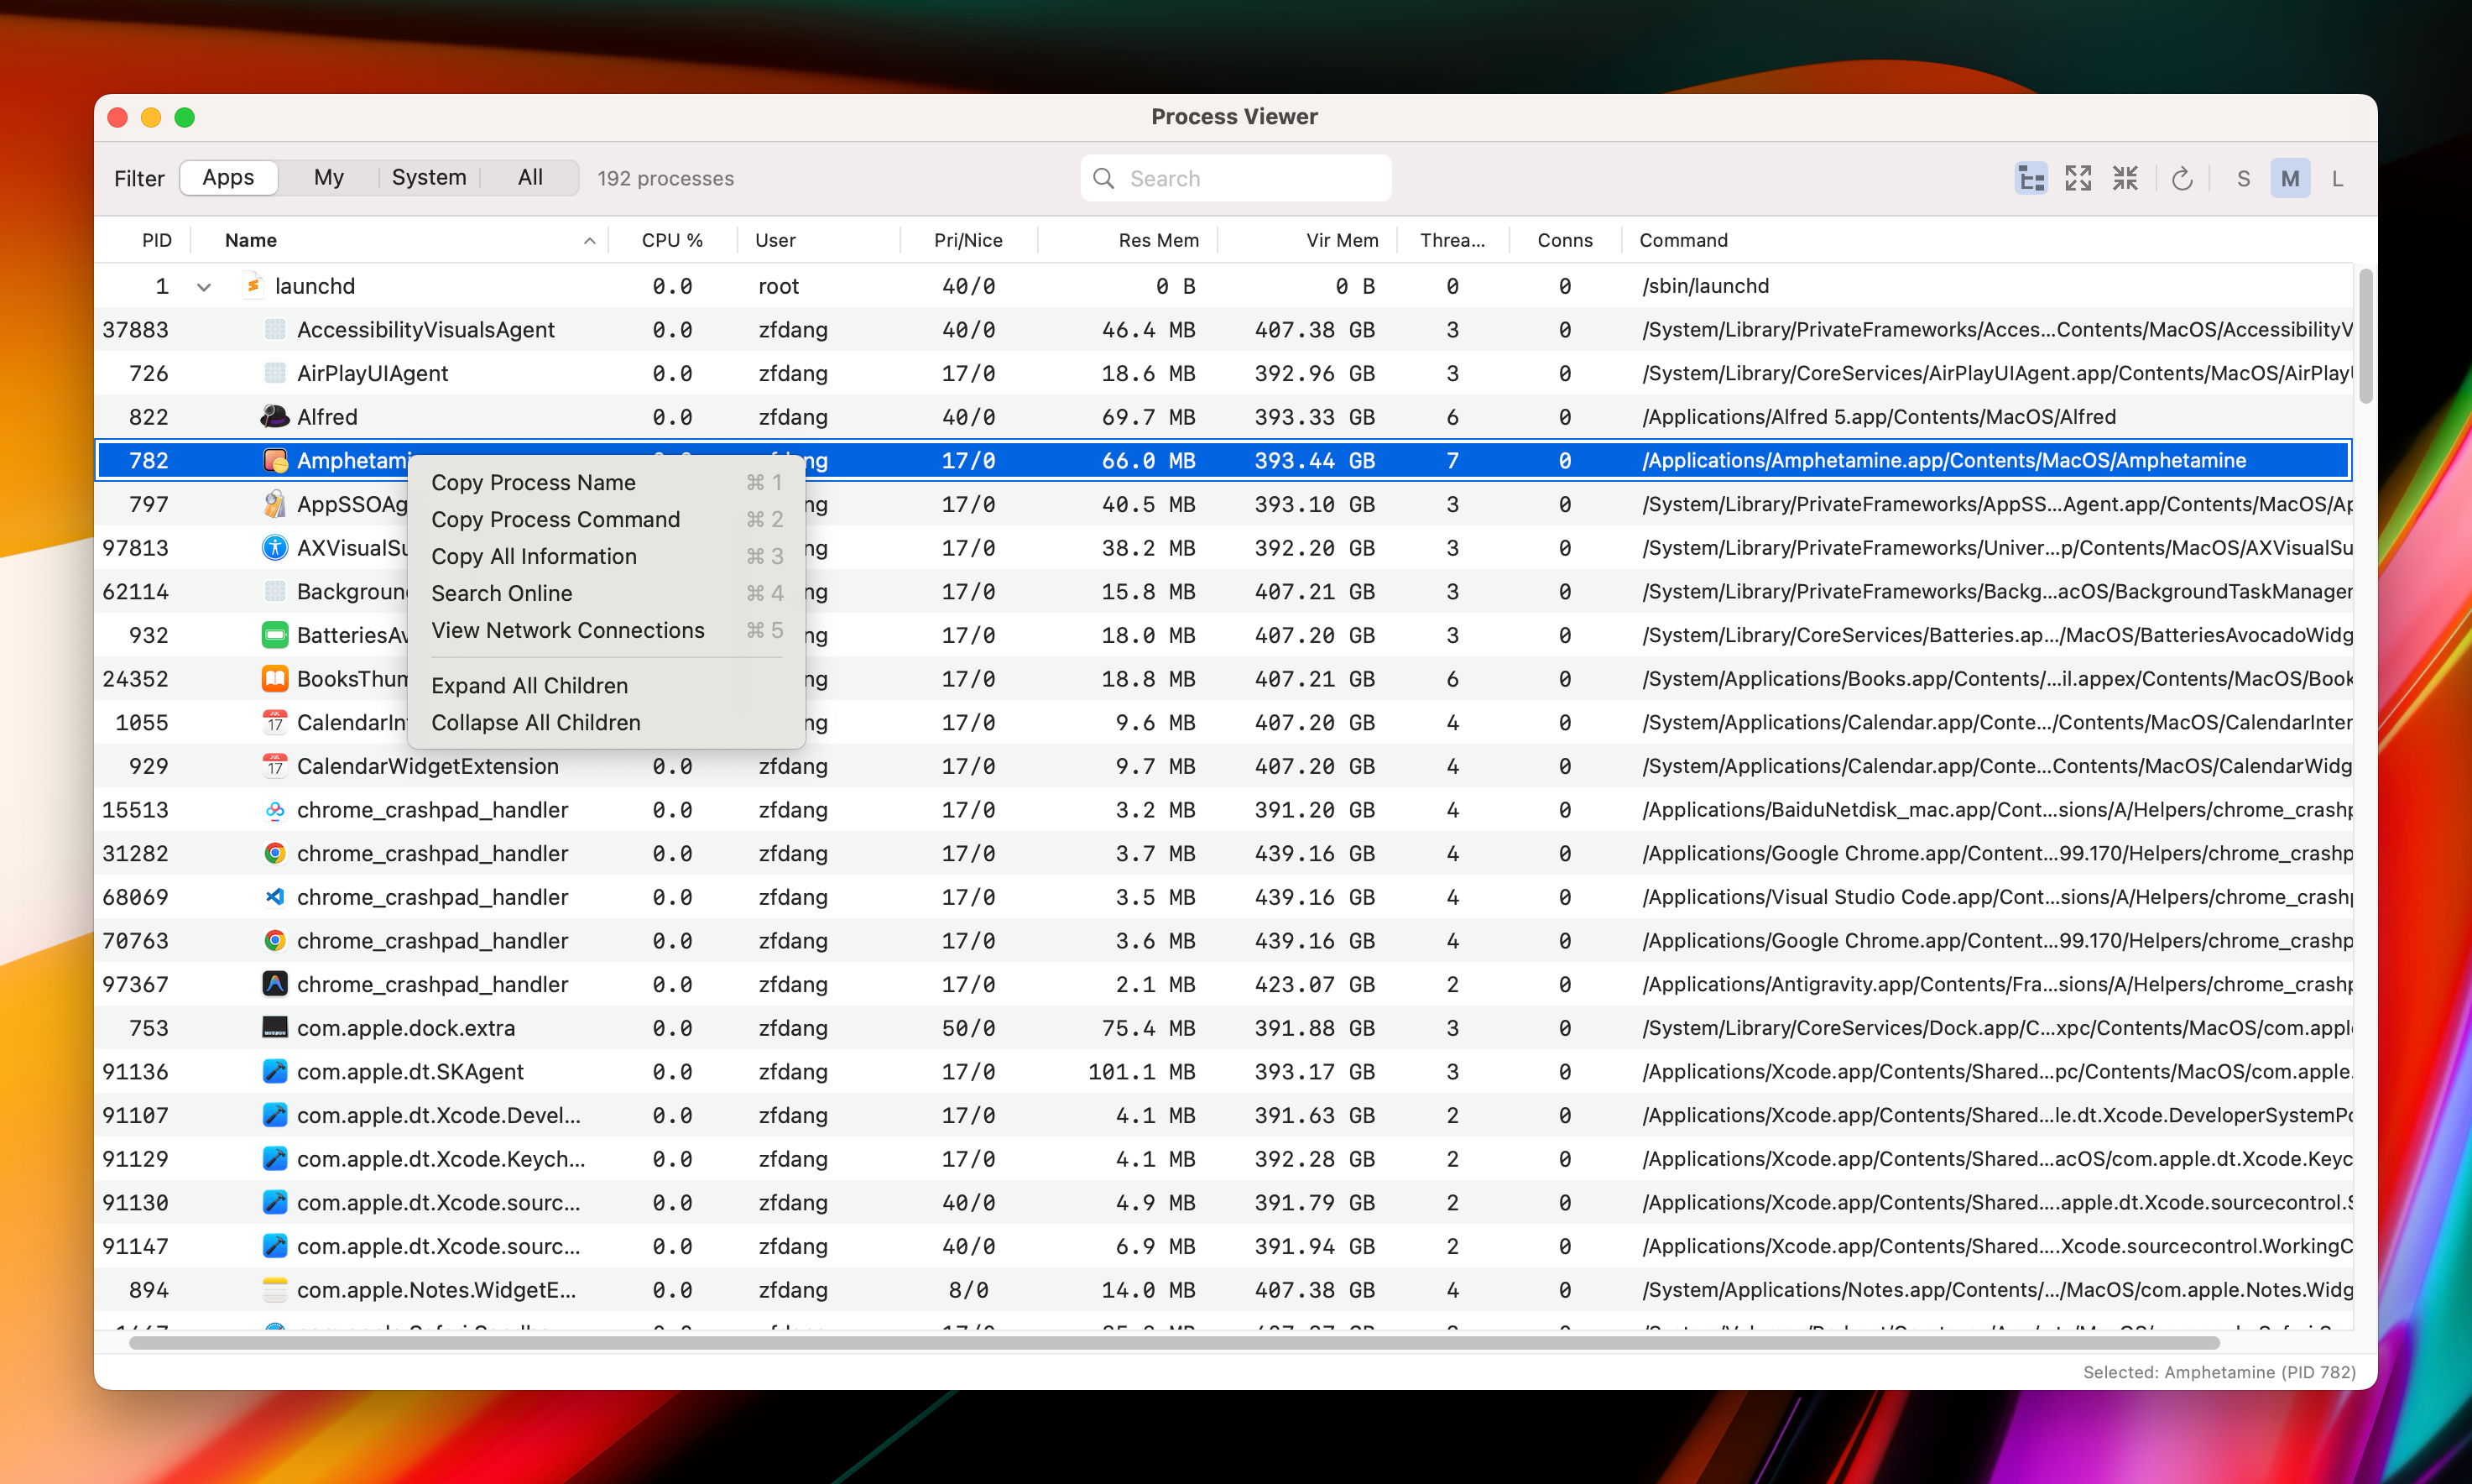This screenshot has height=1484, width=2472.
Task: Click the Name column sort arrow
Action: (590, 240)
